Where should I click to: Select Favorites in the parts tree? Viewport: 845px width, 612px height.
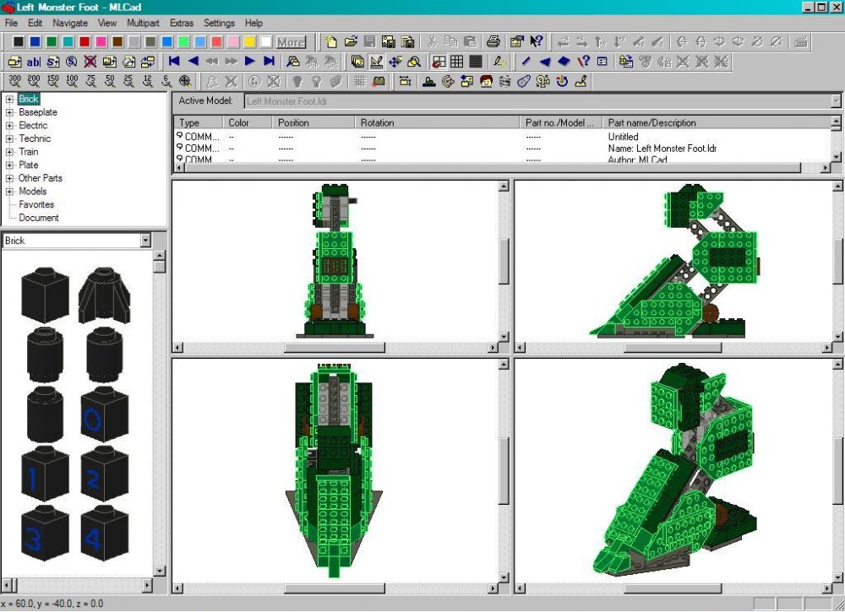click(x=36, y=204)
